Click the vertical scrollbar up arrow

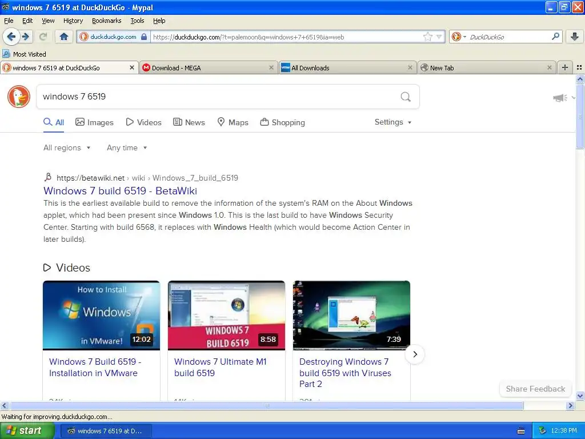pyautogui.click(x=580, y=79)
